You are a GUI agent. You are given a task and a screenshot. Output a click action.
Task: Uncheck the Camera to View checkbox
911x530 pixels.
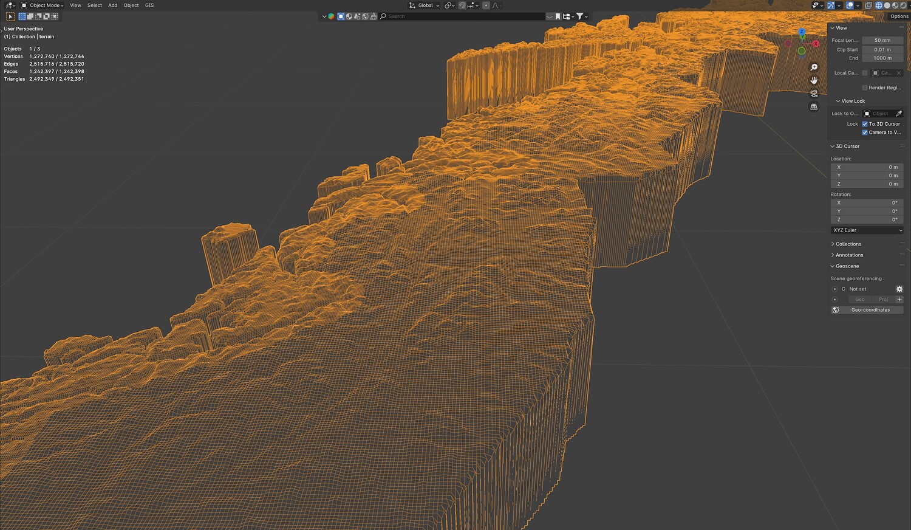click(x=865, y=132)
